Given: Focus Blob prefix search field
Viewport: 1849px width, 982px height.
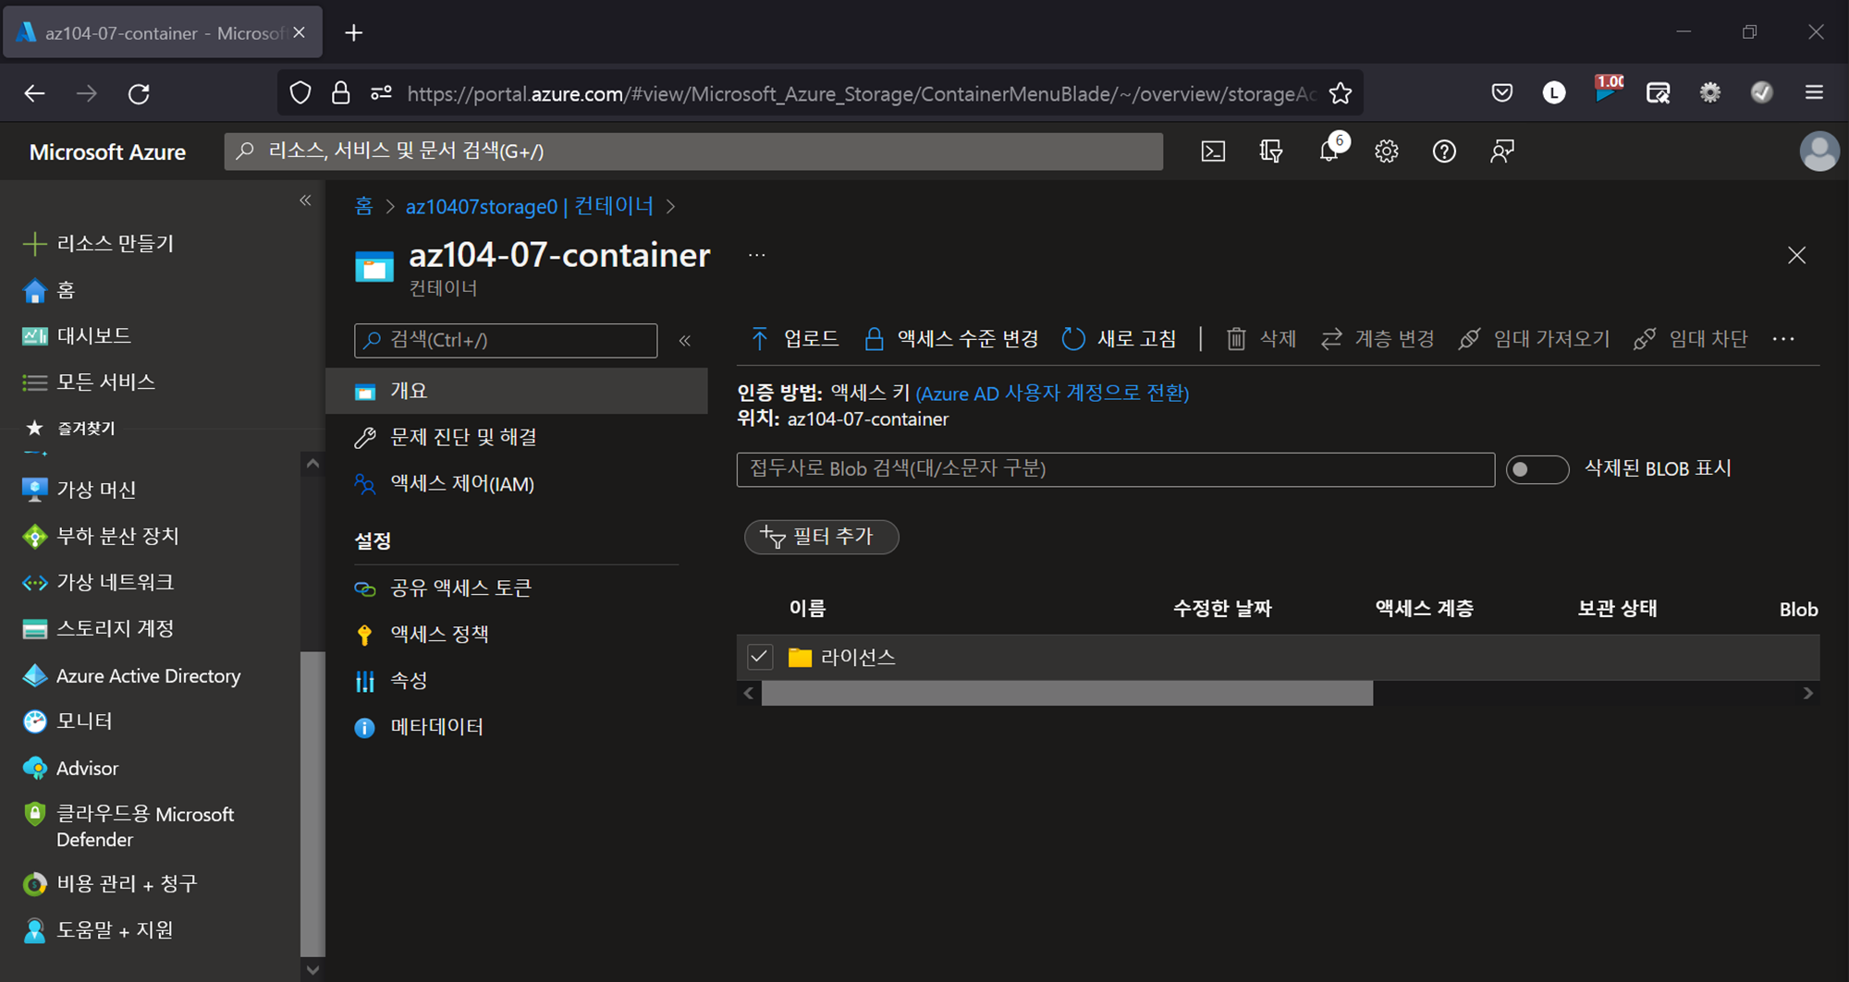Looking at the screenshot, I should (1115, 469).
